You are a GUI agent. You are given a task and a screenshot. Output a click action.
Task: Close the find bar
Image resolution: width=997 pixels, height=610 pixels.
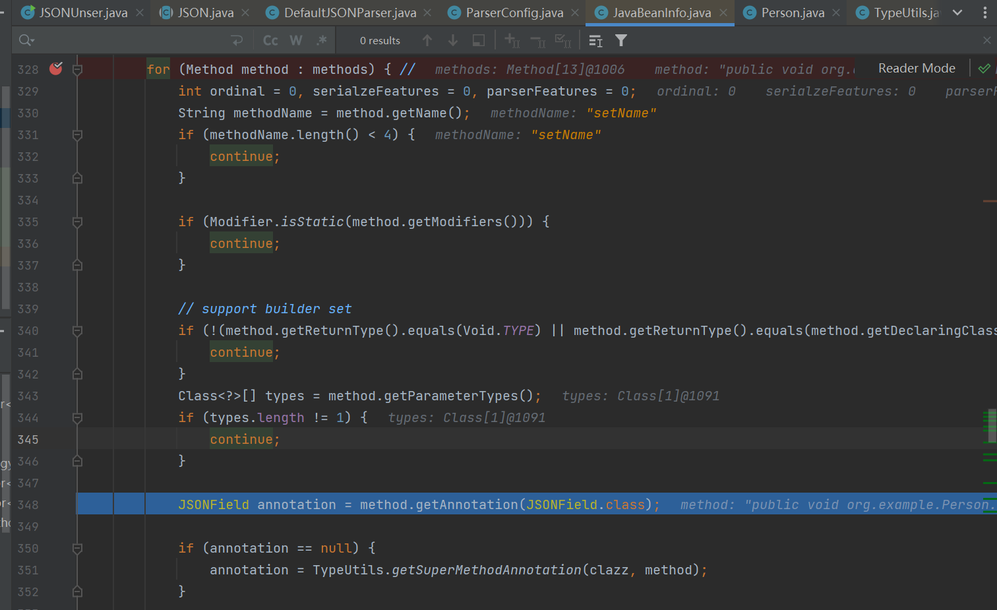pyautogui.click(x=986, y=41)
